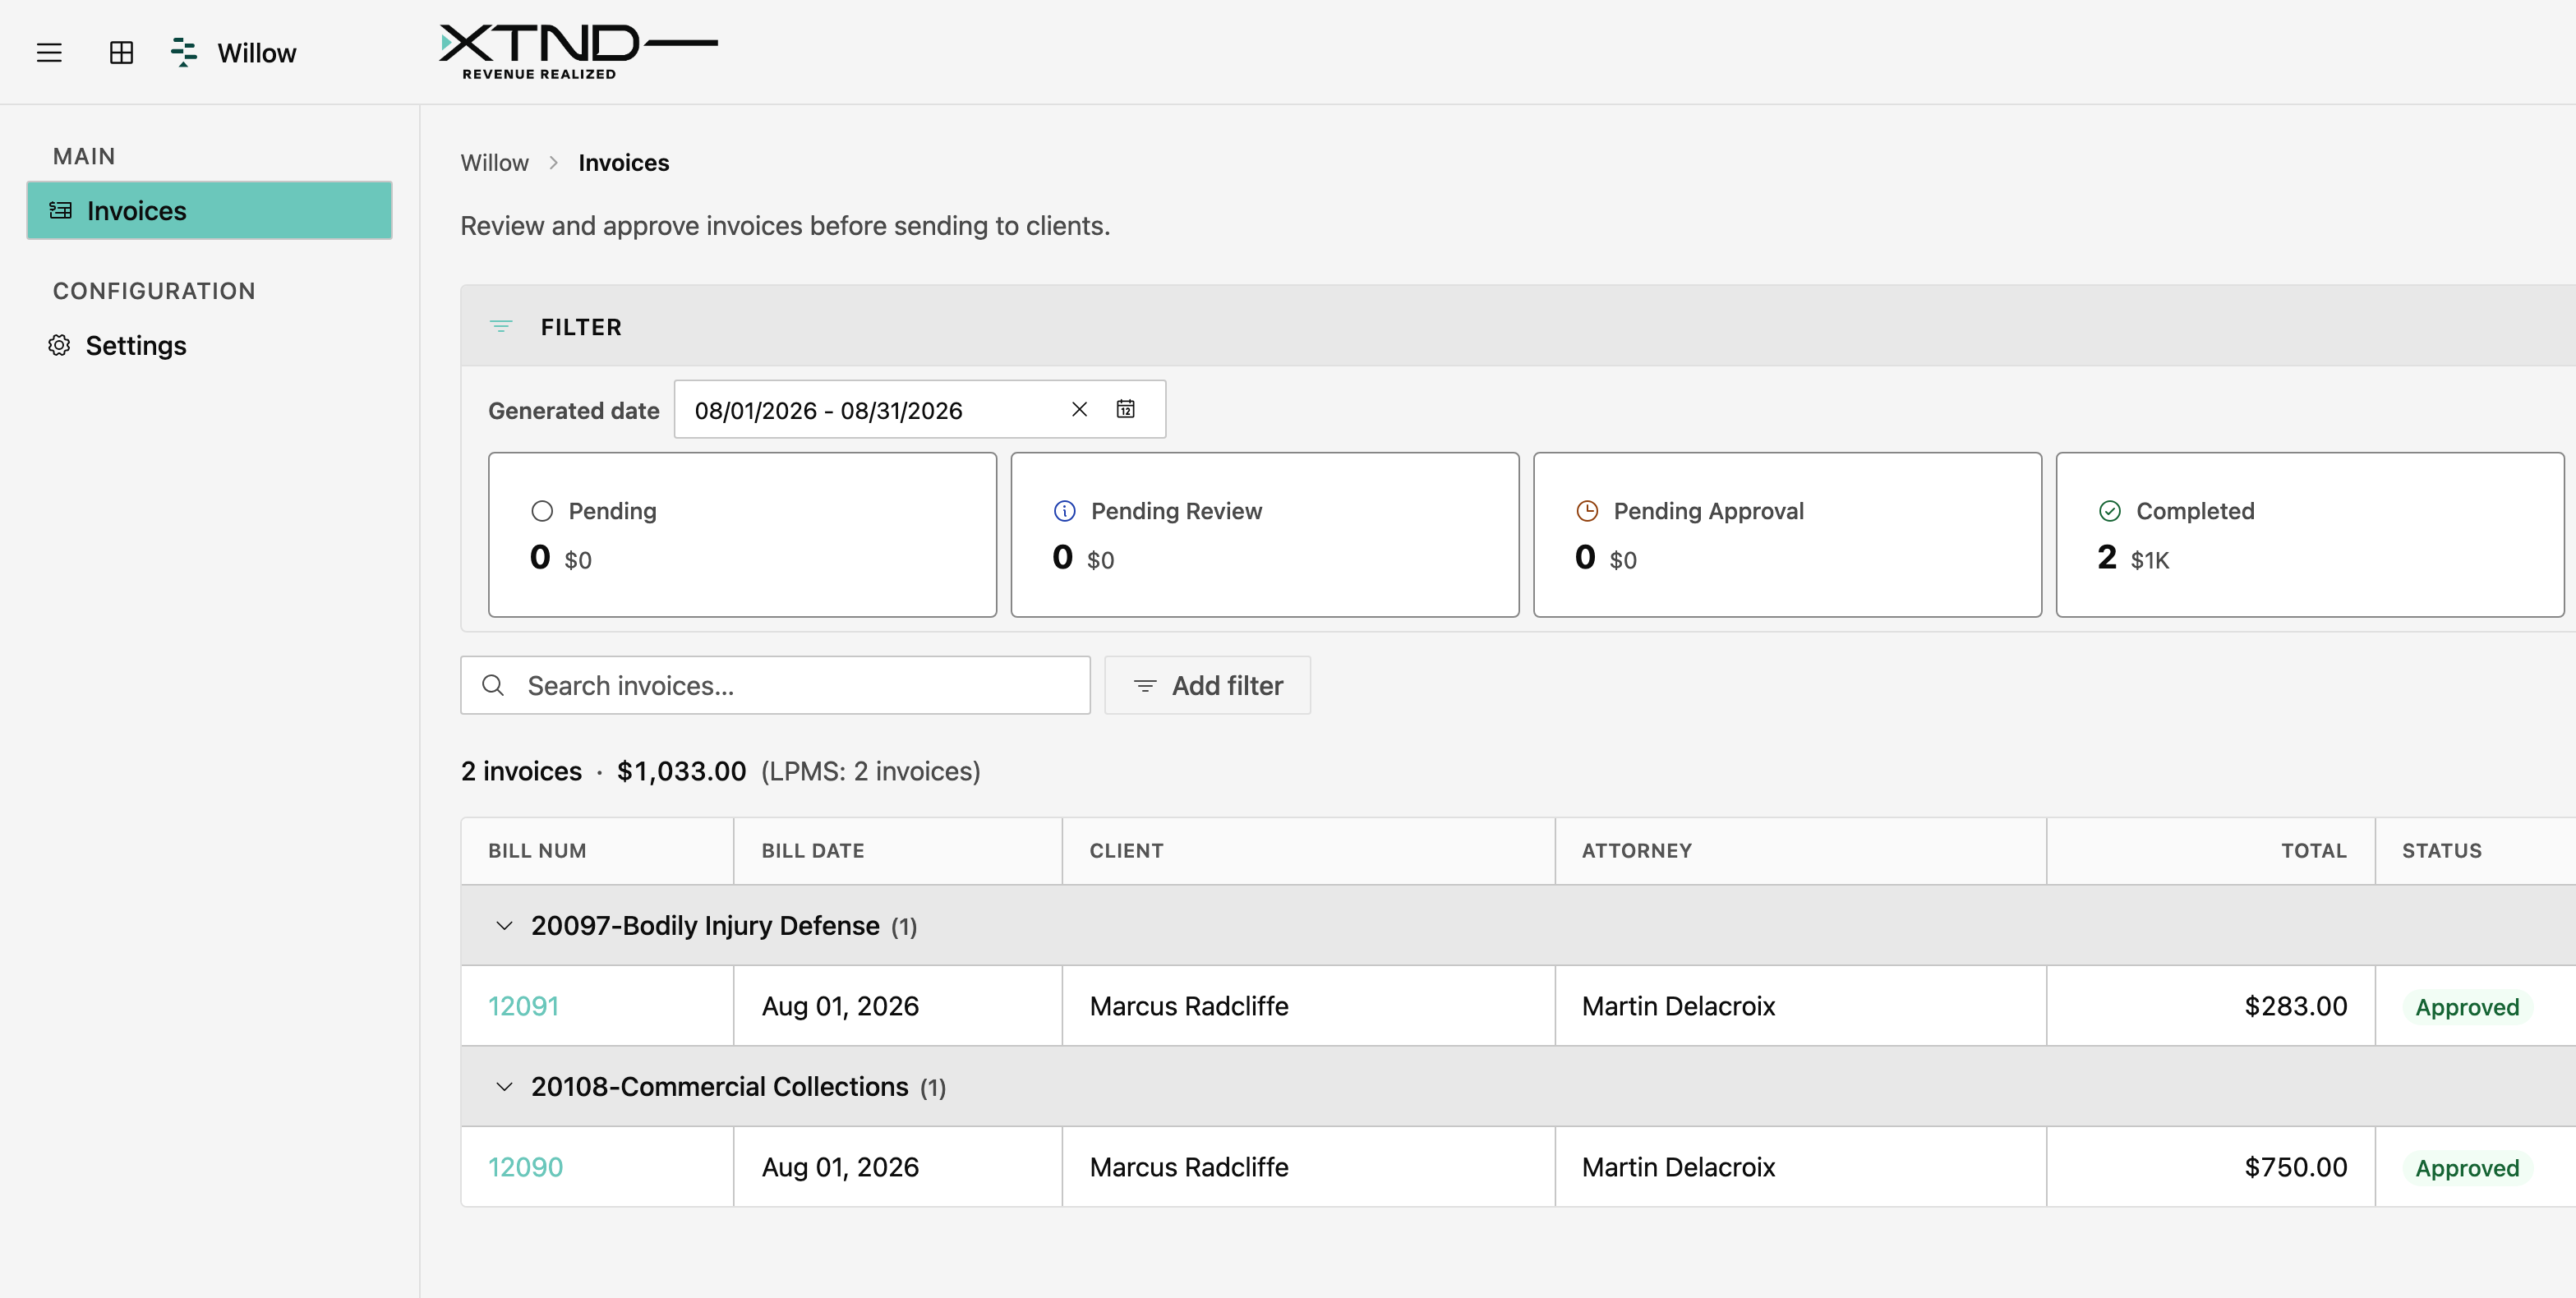Open the date picker calendar icon

1126,409
